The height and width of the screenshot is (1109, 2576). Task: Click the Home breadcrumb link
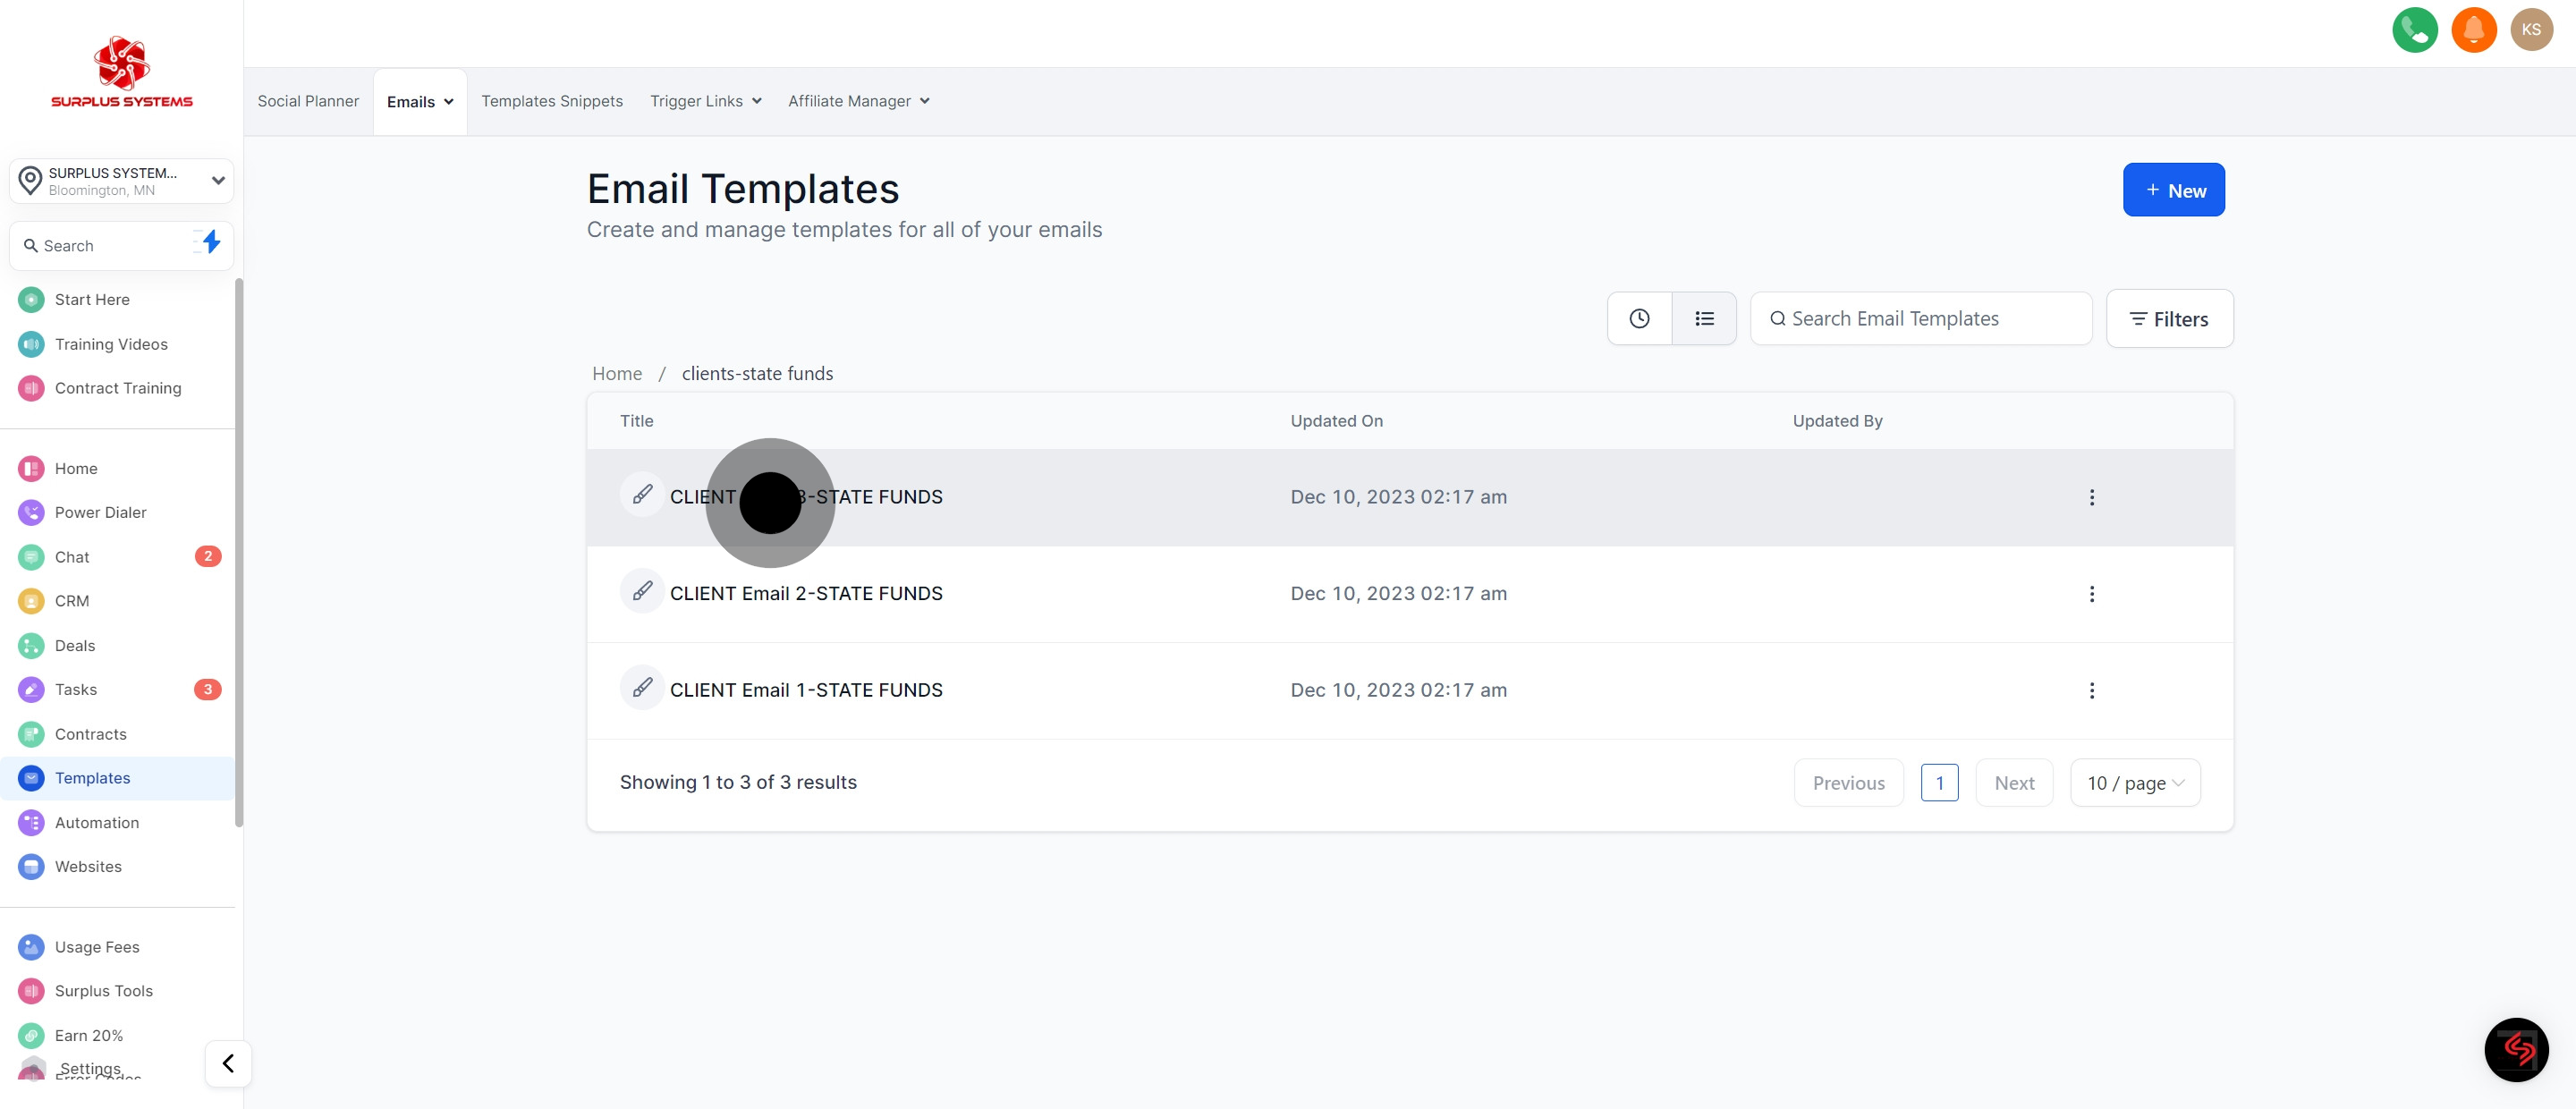(617, 374)
